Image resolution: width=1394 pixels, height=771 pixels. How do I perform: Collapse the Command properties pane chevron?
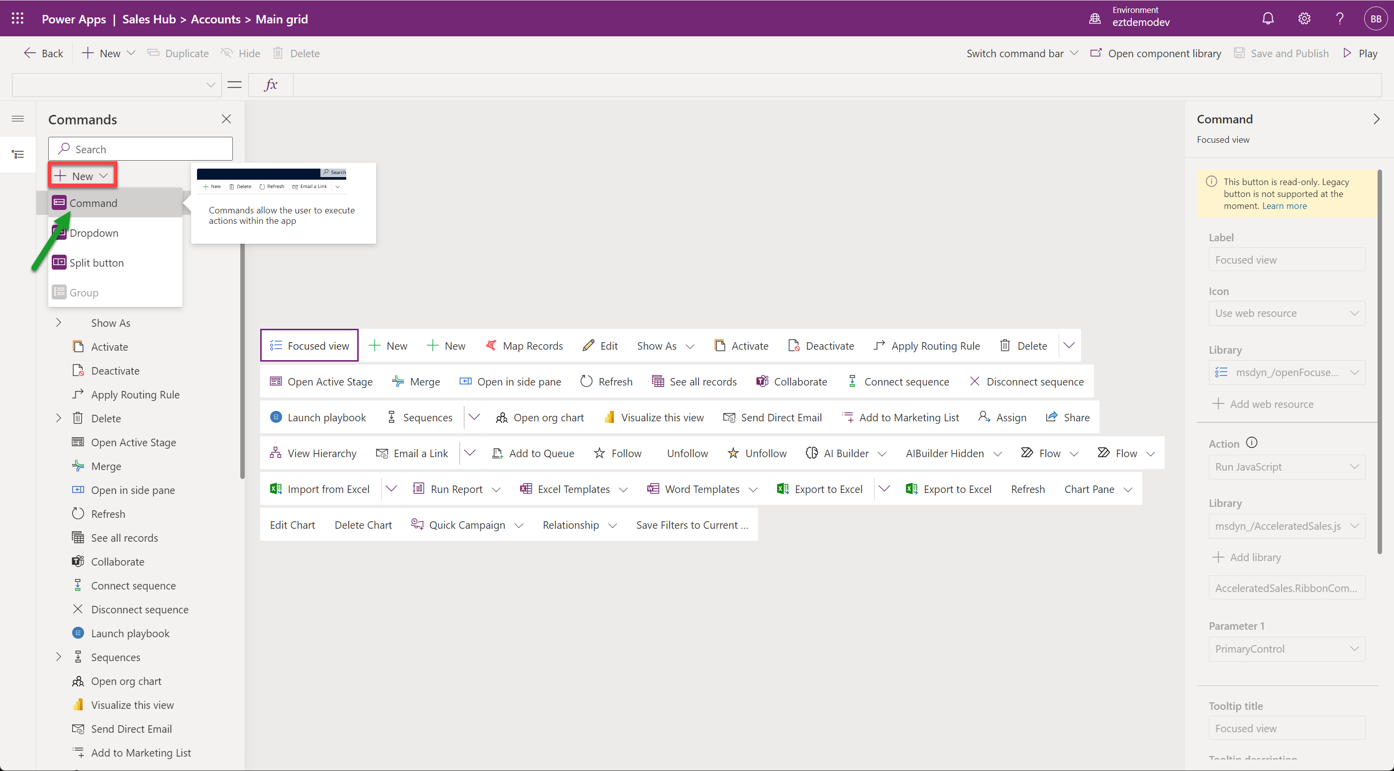click(1376, 119)
